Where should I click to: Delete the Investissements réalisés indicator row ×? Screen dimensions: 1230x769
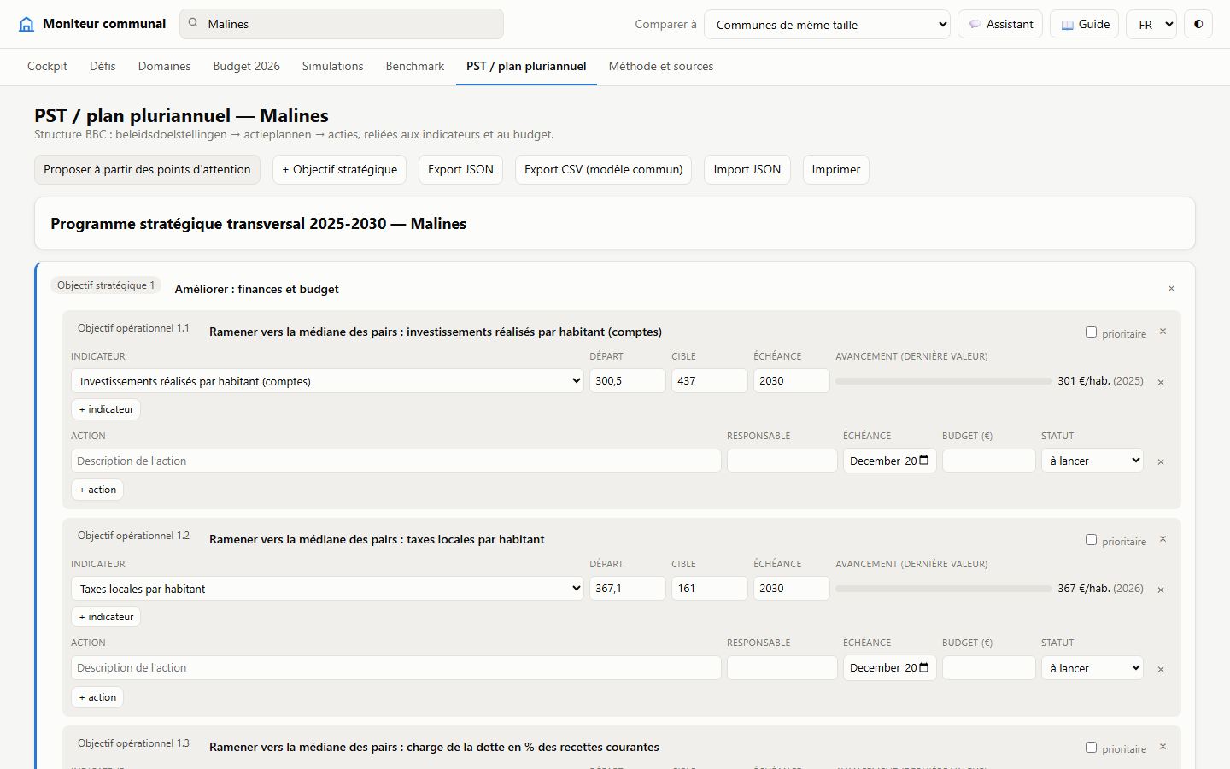pyautogui.click(x=1161, y=382)
